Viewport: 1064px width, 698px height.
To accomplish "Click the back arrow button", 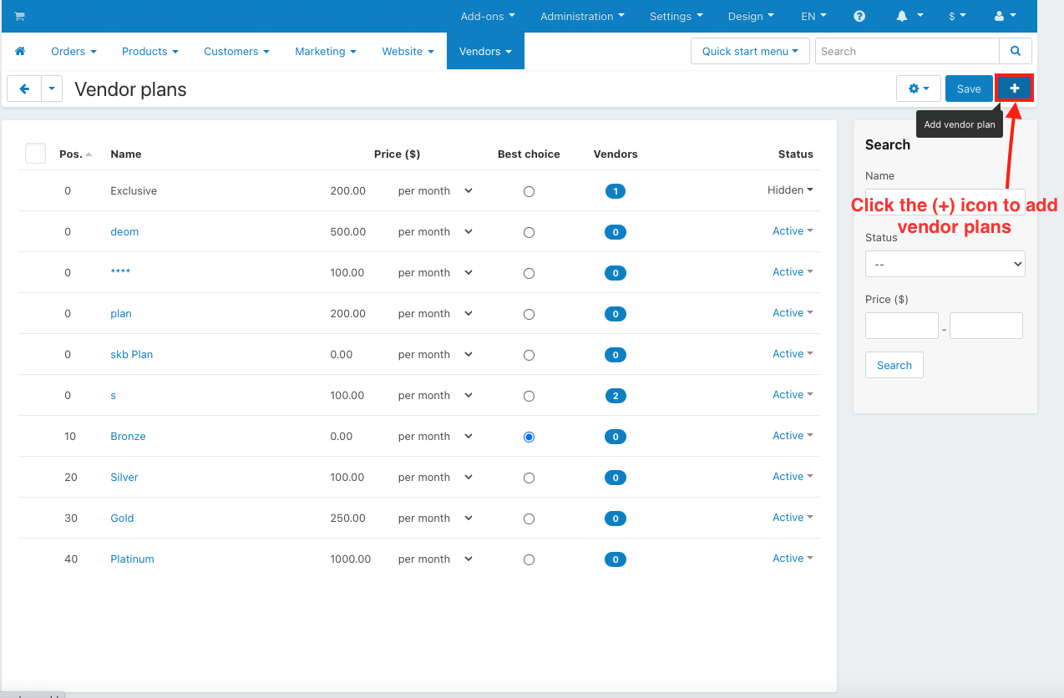I will (24, 89).
